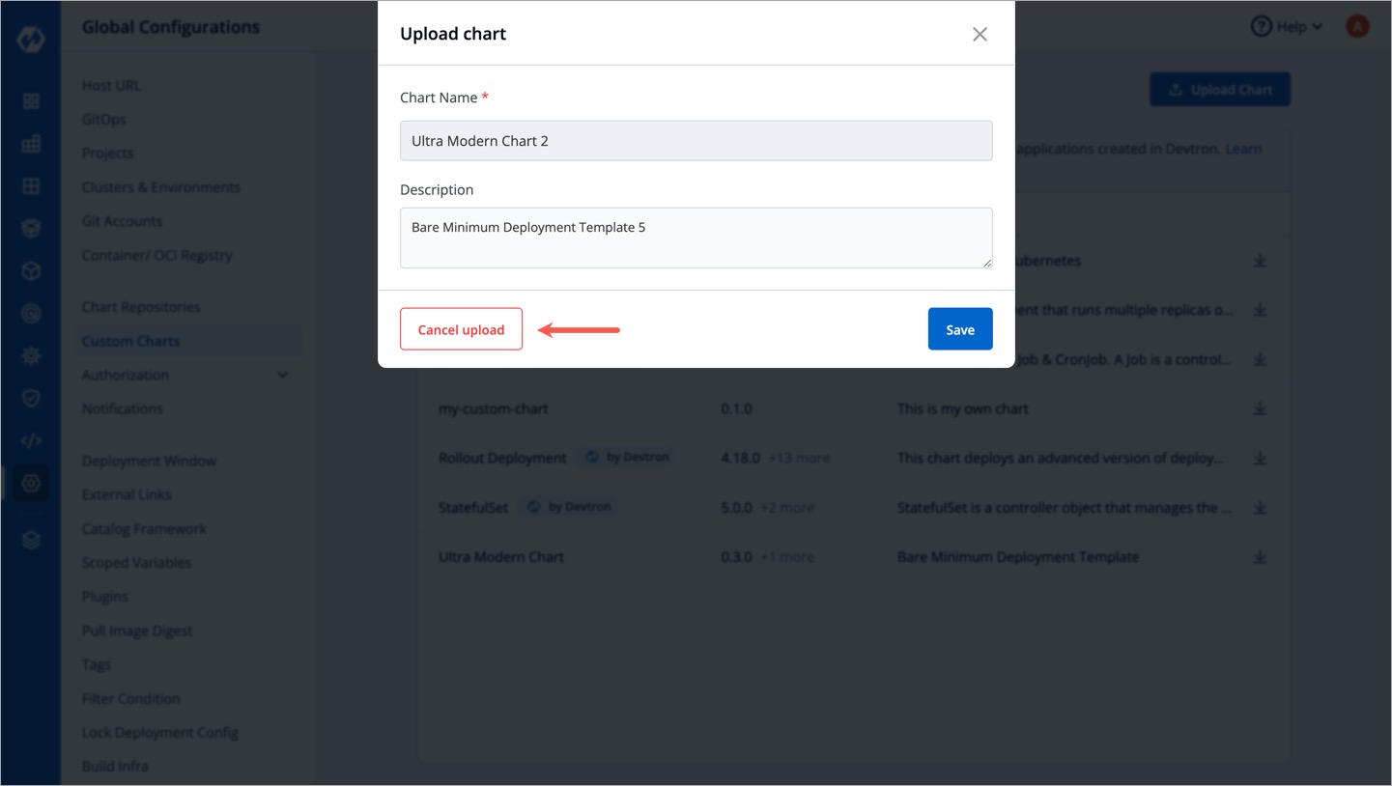This screenshot has height=786, width=1392.
Task: Click the red user avatar badge
Action: point(1357,25)
